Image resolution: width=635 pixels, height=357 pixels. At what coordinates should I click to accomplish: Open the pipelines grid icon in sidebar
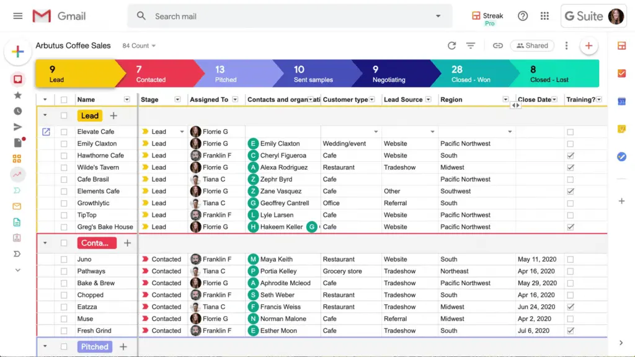pyautogui.click(x=17, y=159)
